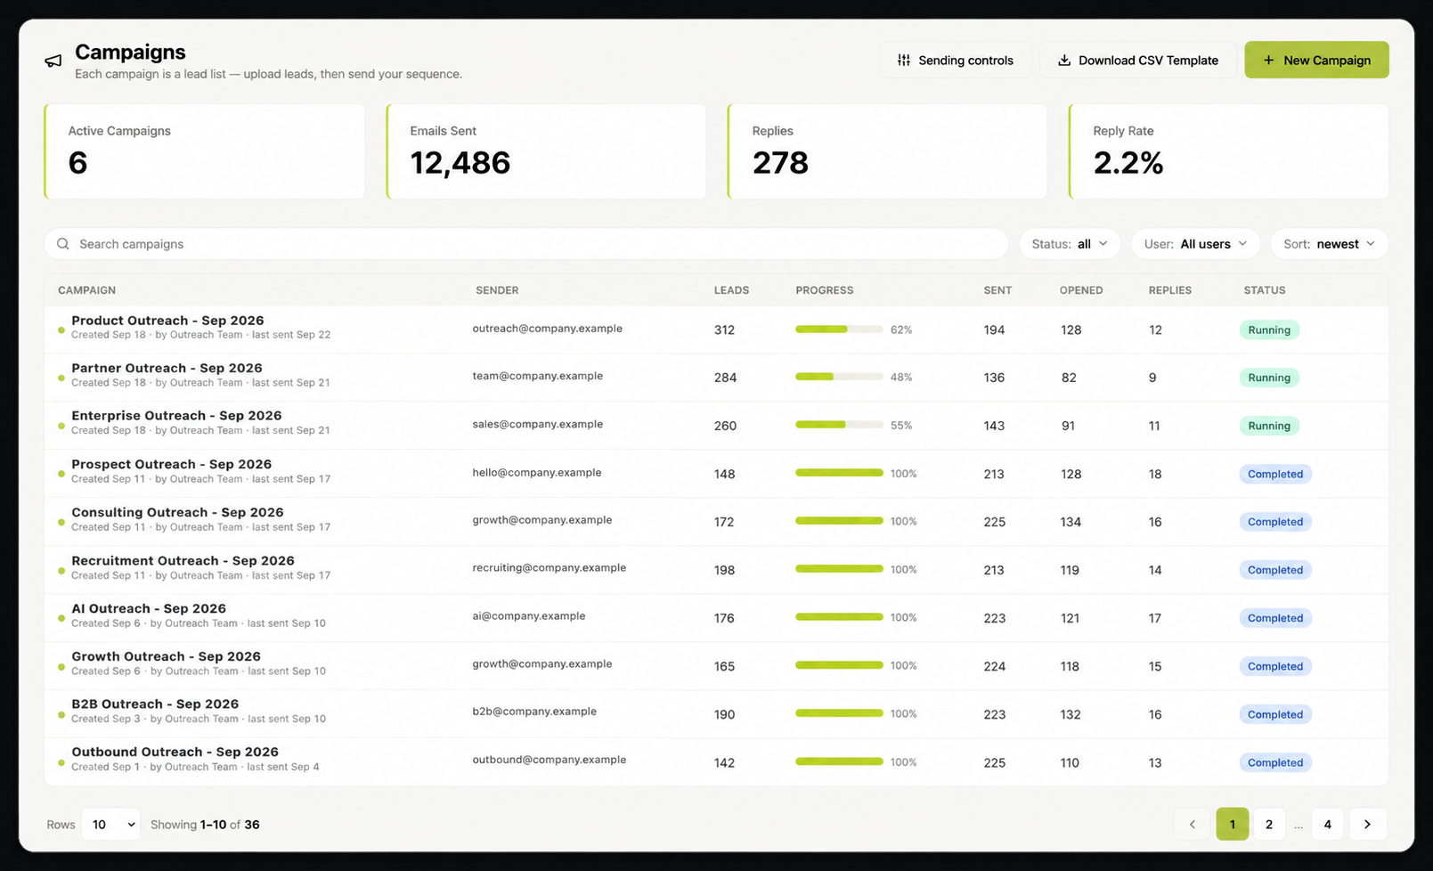Change the Rows per page dropdown
Screen dimensions: 1433x871
[x=111, y=825]
